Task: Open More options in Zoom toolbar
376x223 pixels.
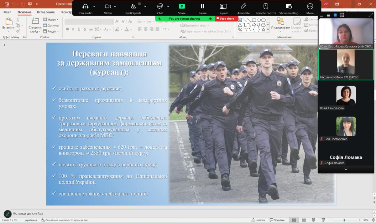Action: pyautogui.click(x=310, y=7)
